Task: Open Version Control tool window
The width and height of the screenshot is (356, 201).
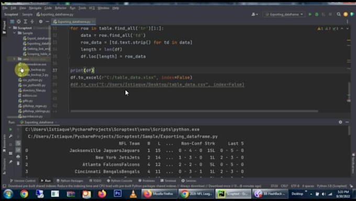Action: pos(23,181)
